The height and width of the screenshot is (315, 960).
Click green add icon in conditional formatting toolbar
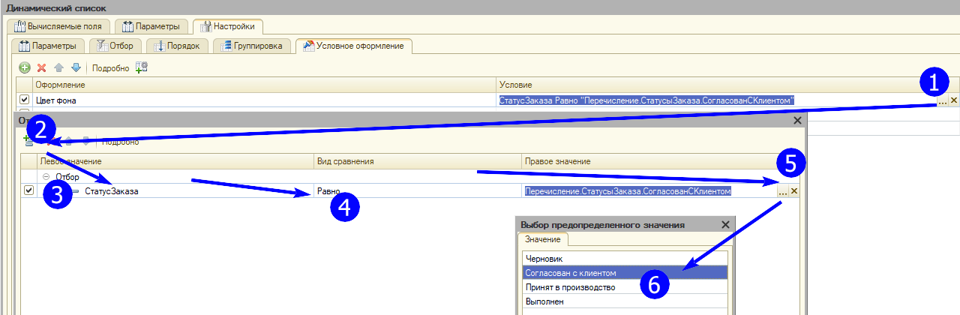pyautogui.click(x=25, y=67)
